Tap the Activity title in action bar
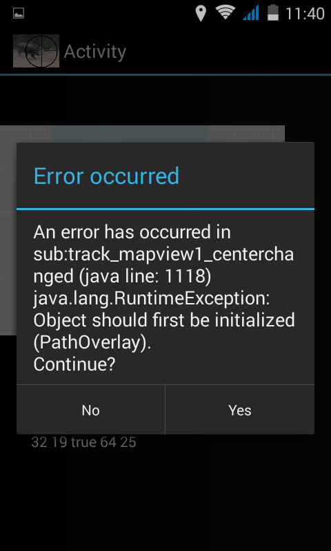The width and height of the screenshot is (331, 551). (95, 52)
